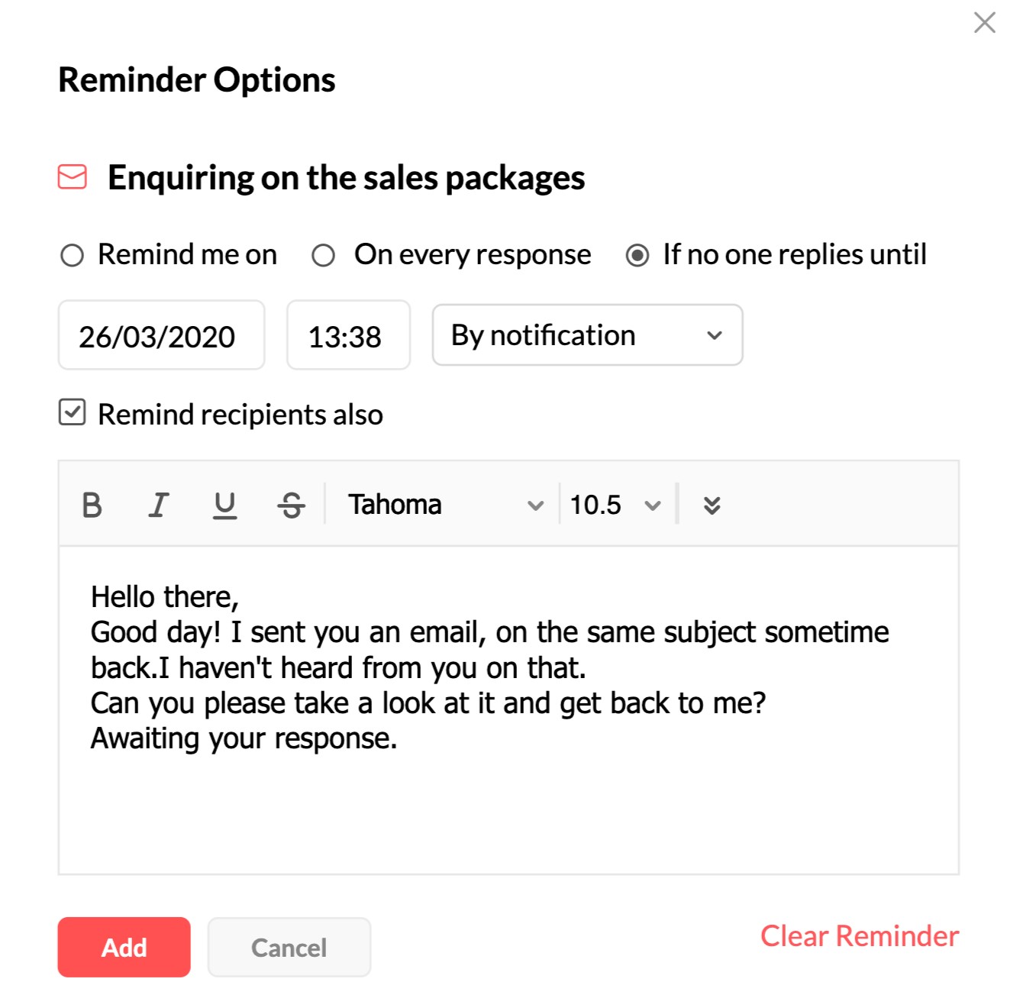Image resolution: width=1020 pixels, height=982 pixels.
Task: Apply bold formatting to reminder text
Action: (x=92, y=504)
